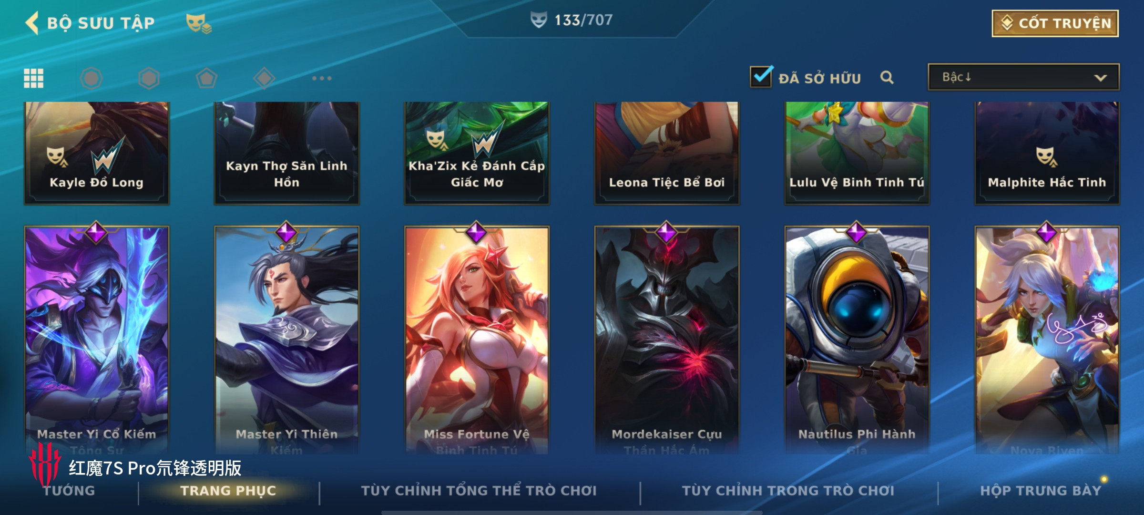The height and width of the screenshot is (515, 1144).
Task: Filter by the circular rarity tier icon
Action: (91, 78)
